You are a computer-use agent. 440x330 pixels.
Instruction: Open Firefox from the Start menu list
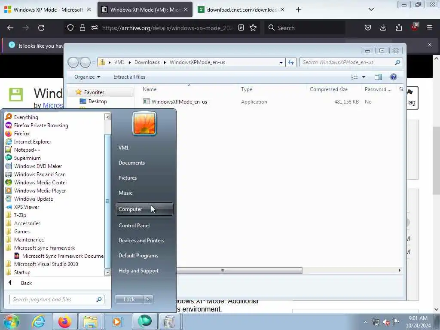pyautogui.click(x=21, y=134)
